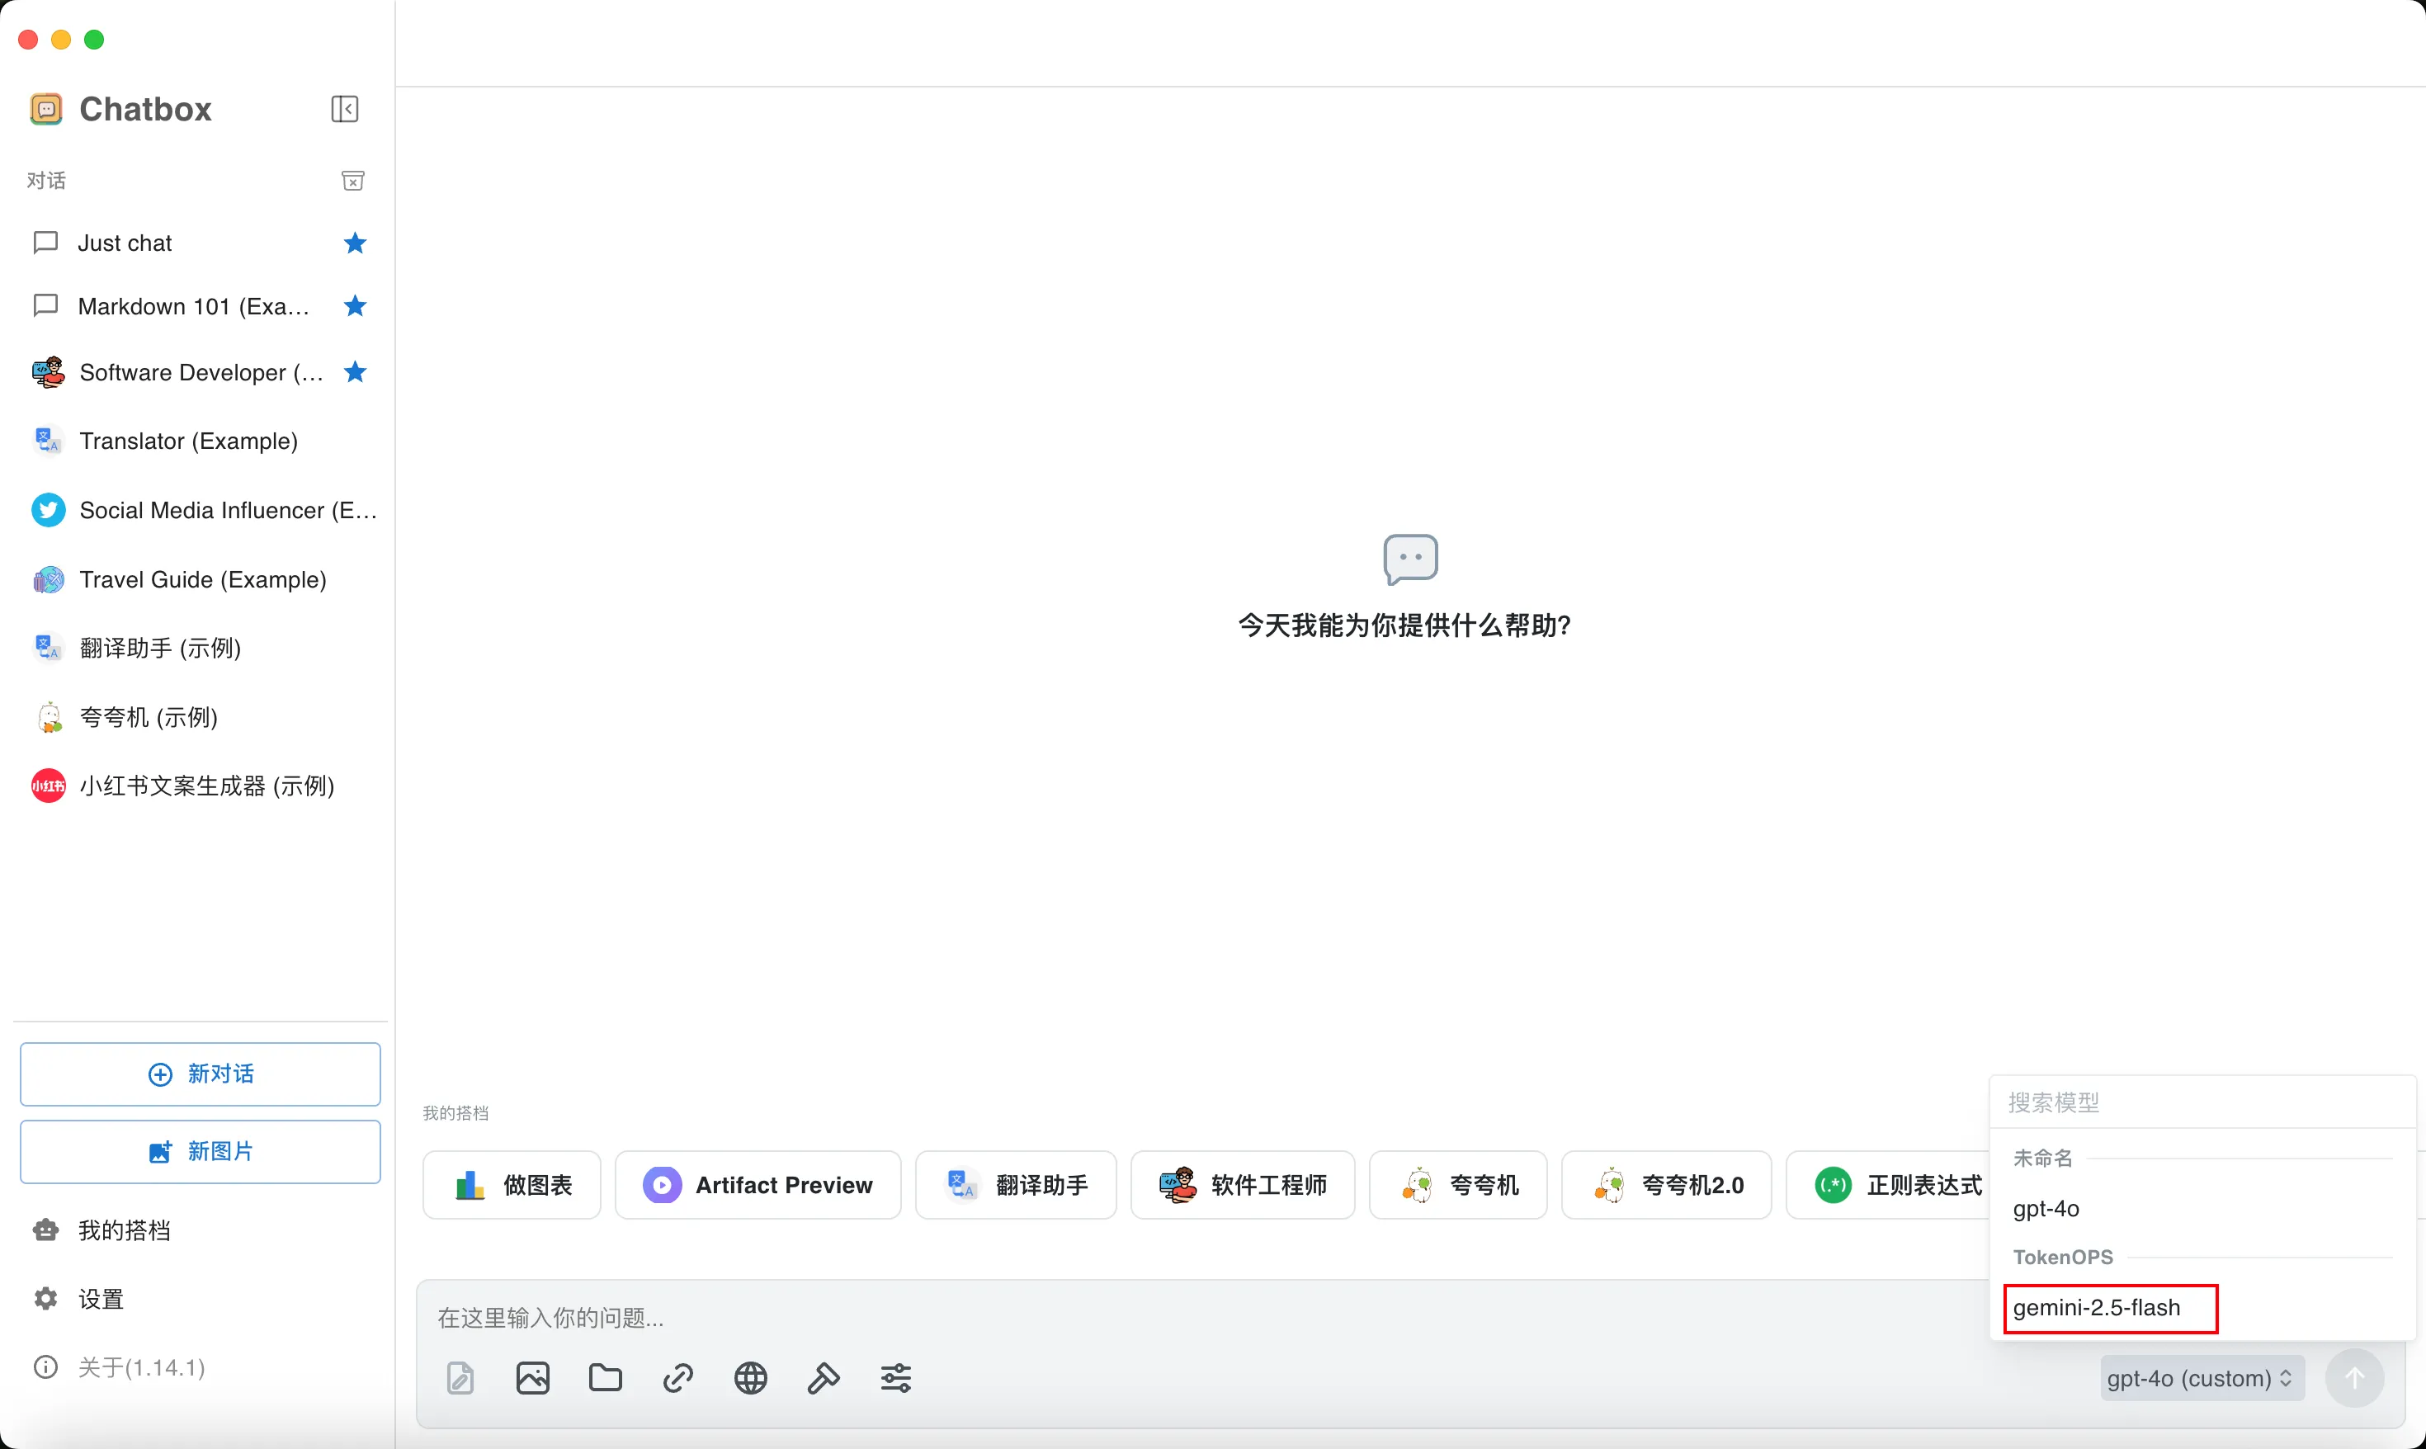
Task: Click the attach link icon
Action: tap(677, 1378)
